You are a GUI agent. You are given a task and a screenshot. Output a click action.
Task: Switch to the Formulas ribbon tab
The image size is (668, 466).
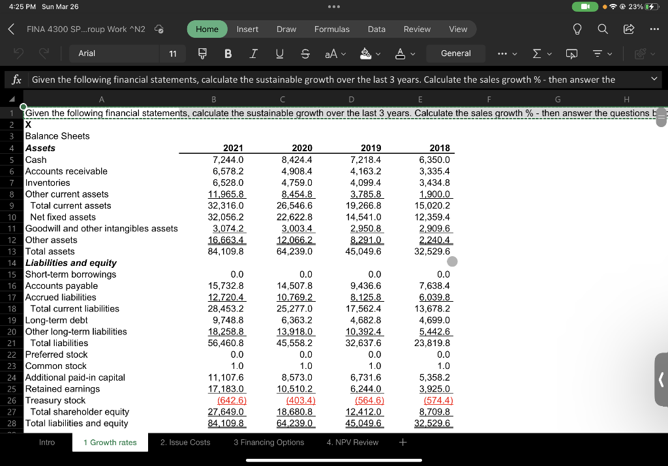331,29
